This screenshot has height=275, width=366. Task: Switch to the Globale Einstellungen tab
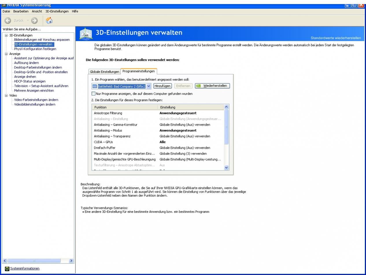105,71
